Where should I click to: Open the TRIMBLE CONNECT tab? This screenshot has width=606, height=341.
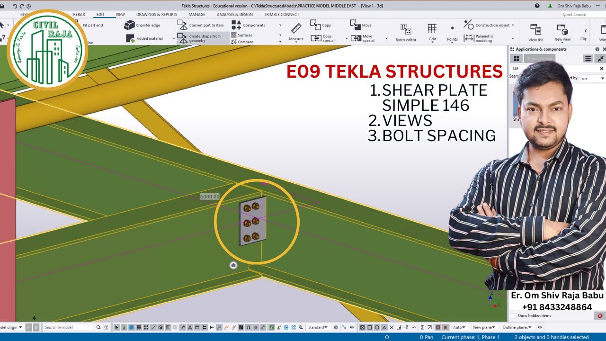[282, 14]
